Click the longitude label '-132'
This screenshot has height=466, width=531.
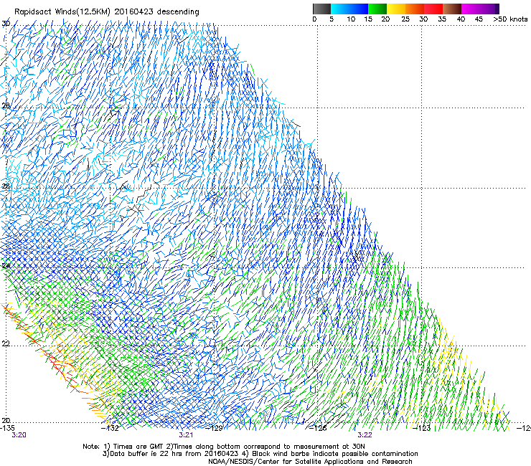110,428
